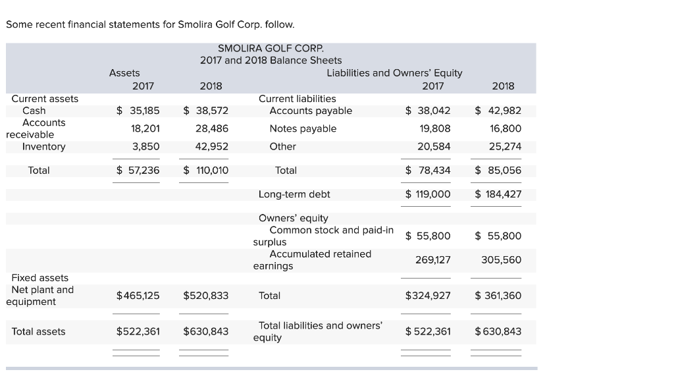Click the 2017 and 2018 Balance Sheets heading

click(271, 60)
